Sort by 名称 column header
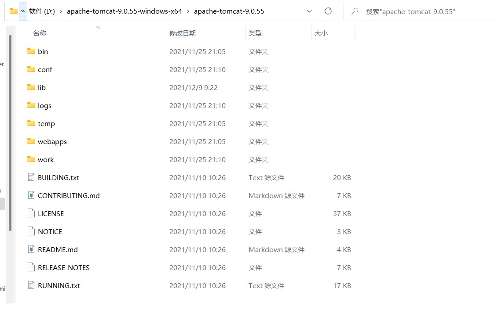The height and width of the screenshot is (310, 498). click(x=40, y=33)
